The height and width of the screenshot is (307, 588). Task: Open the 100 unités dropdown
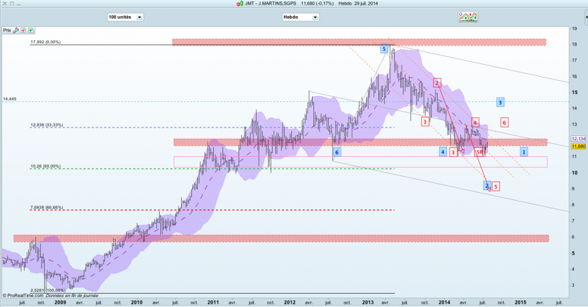pyautogui.click(x=125, y=17)
